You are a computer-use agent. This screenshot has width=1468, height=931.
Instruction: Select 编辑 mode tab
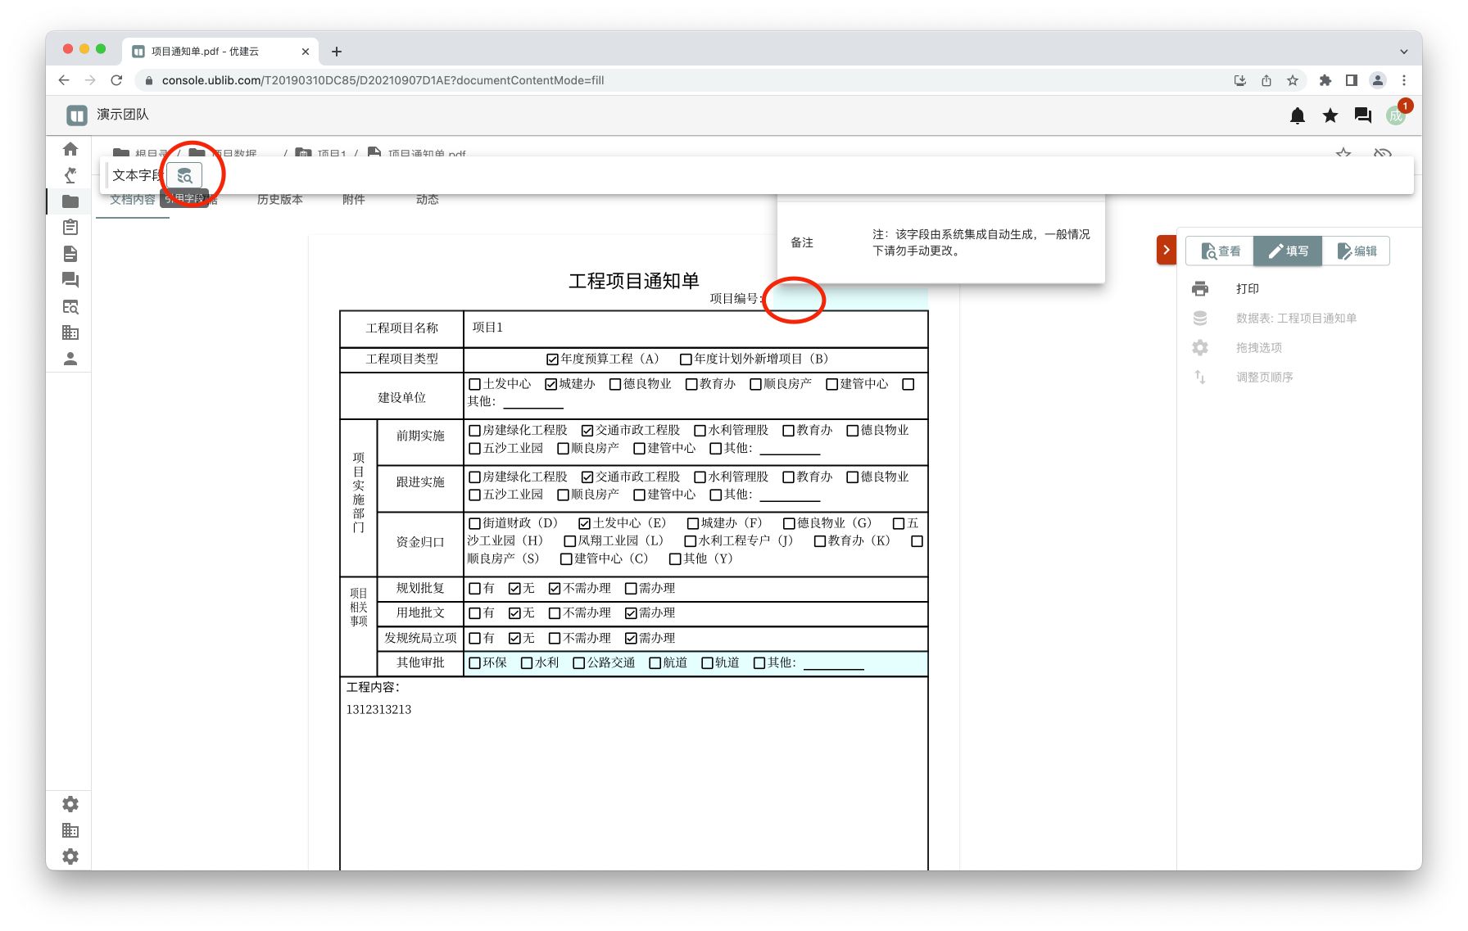pyautogui.click(x=1356, y=251)
